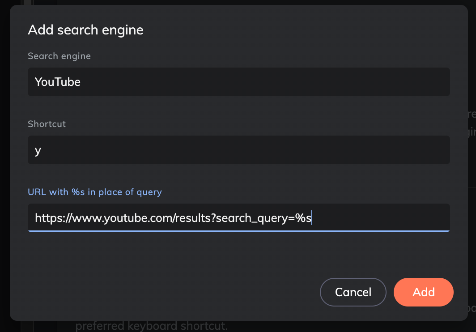Click the Search engine field label
The height and width of the screenshot is (332, 476).
click(x=59, y=56)
